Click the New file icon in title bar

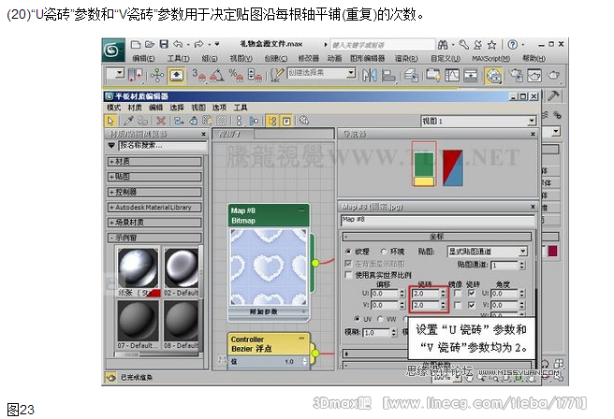(x=136, y=45)
